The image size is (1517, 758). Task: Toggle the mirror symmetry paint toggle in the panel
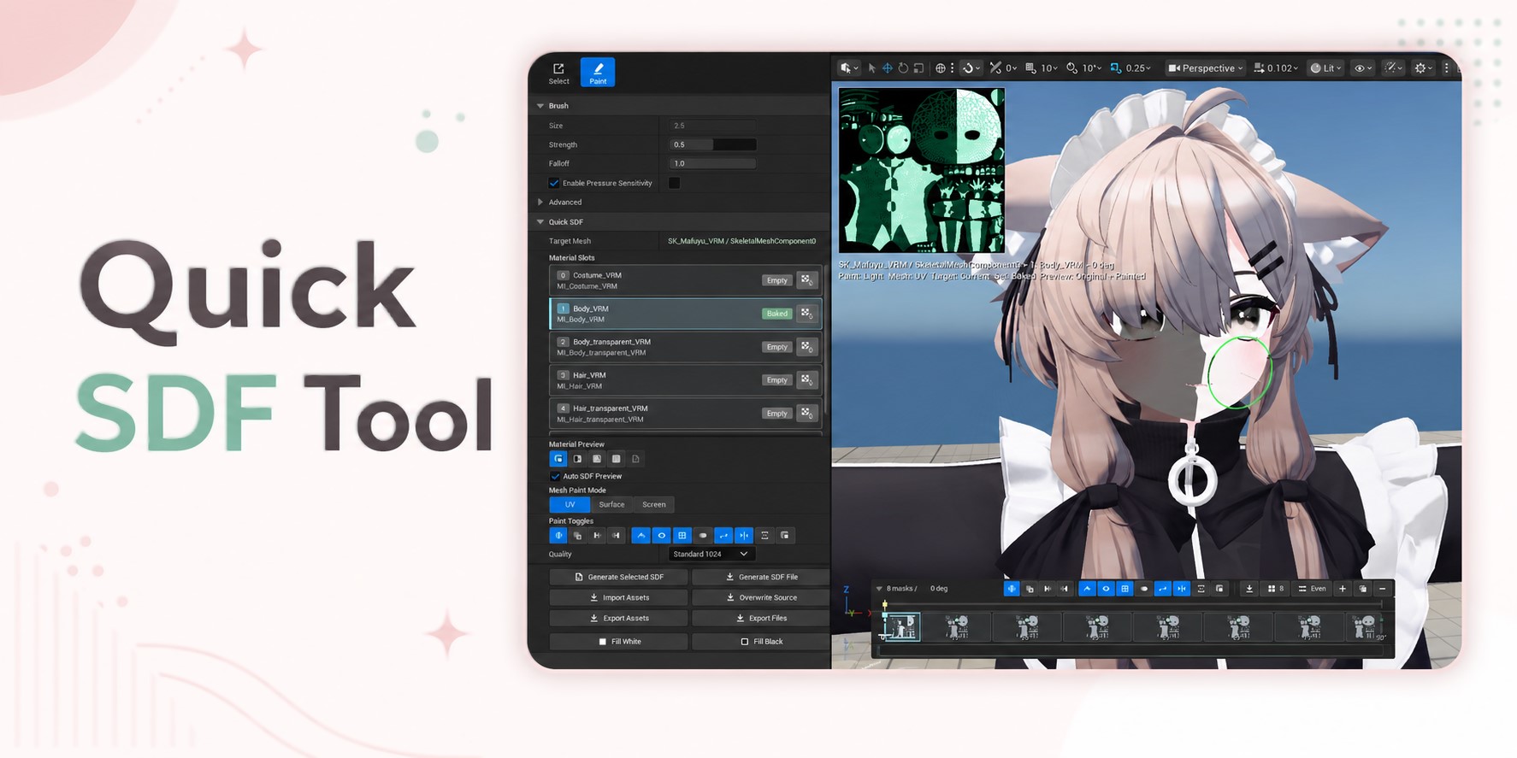(x=744, y=536)
